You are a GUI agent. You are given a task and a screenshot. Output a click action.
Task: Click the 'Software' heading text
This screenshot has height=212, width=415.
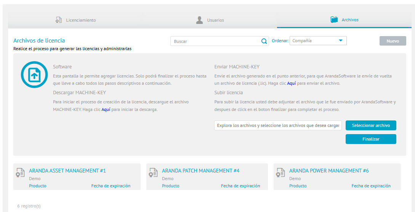pos(62,67)
